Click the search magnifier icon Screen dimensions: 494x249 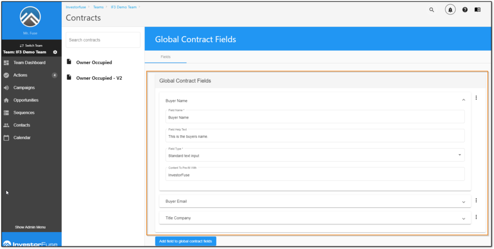coord(432,10)
